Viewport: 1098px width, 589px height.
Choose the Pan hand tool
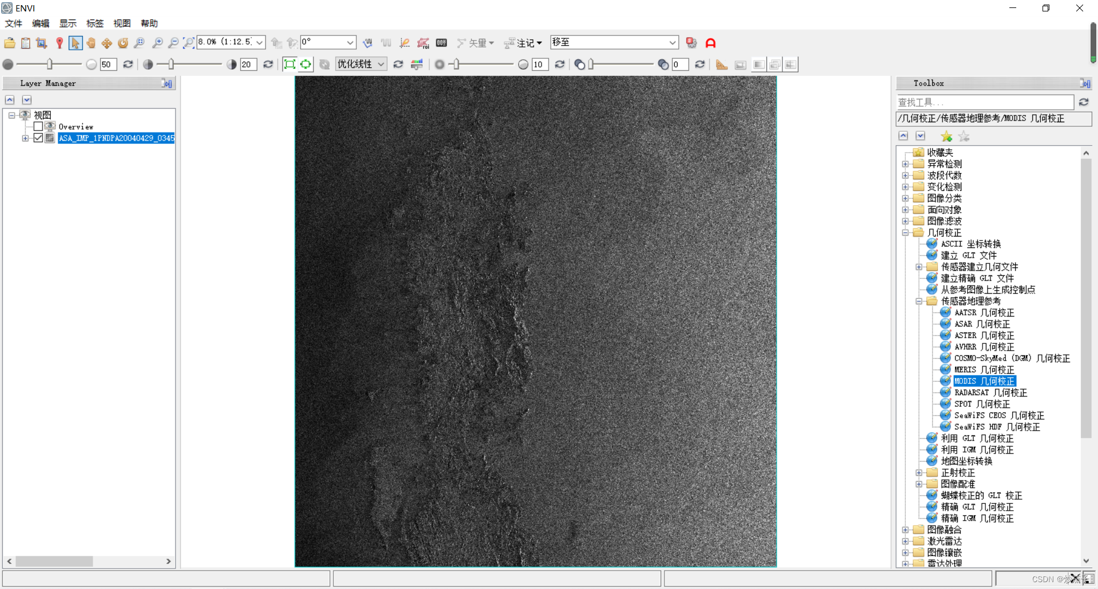click(91, 43)
